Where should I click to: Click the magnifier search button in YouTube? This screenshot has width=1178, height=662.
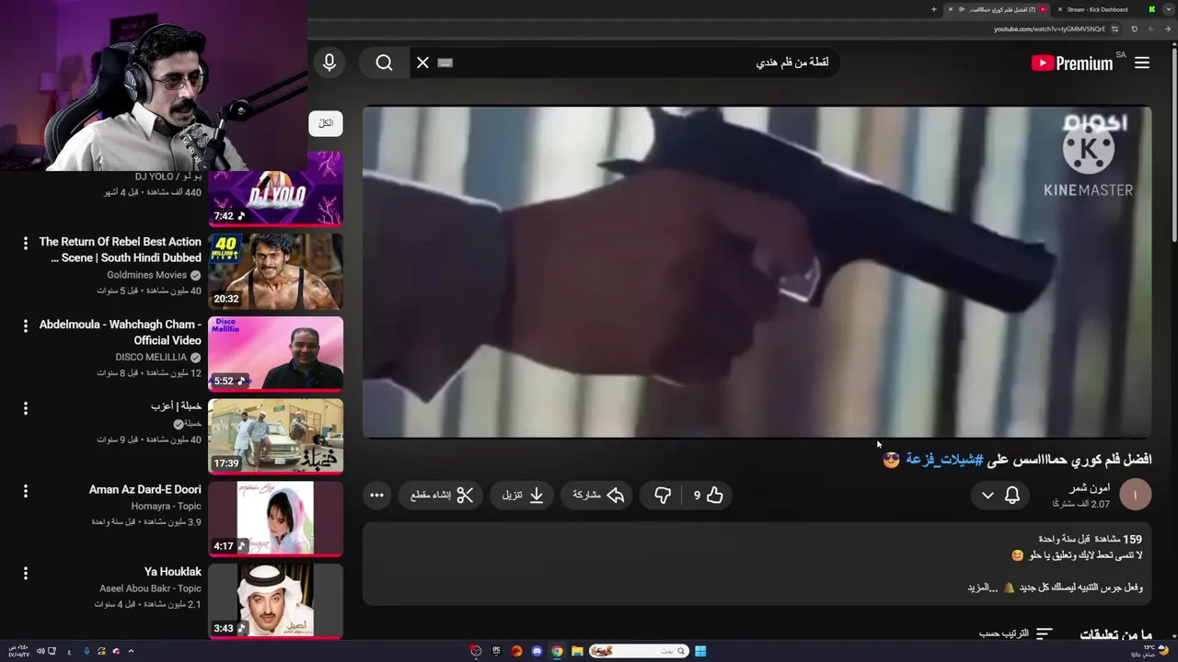tap(384, 63)
